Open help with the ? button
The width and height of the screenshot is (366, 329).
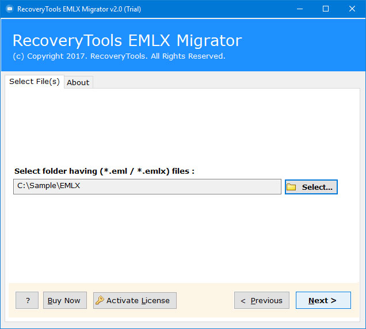tap(27, 300)
